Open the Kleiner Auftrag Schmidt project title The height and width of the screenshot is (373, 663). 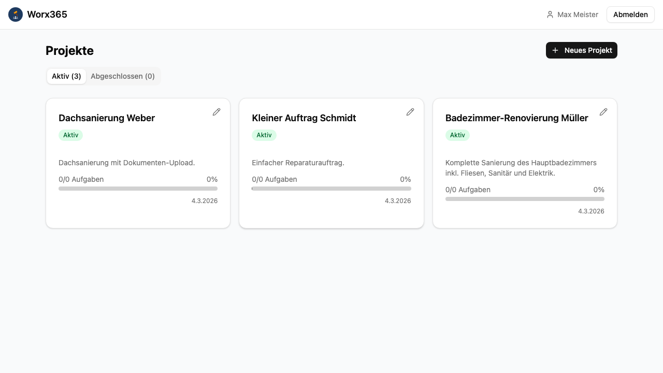click(304, 118)
